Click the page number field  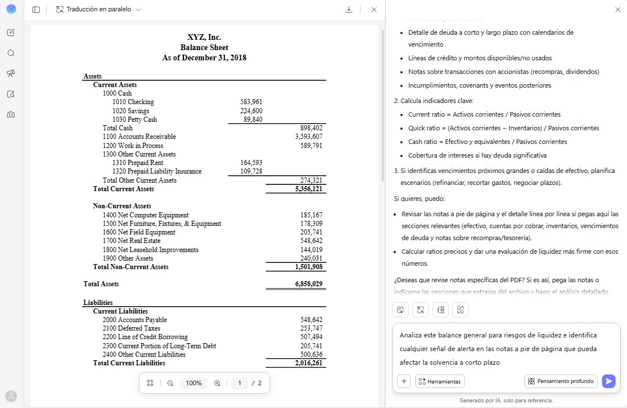coord(240,383)
